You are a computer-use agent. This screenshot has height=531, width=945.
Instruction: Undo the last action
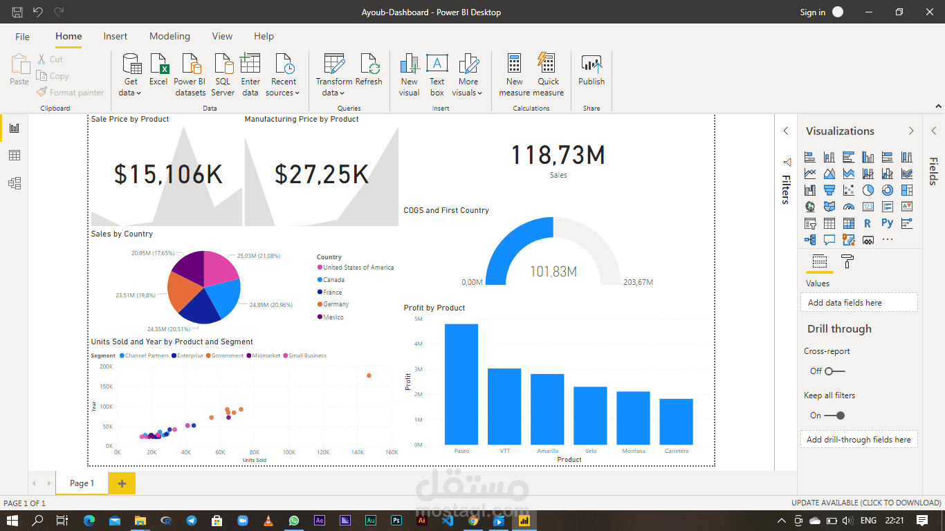pos(38,12)
